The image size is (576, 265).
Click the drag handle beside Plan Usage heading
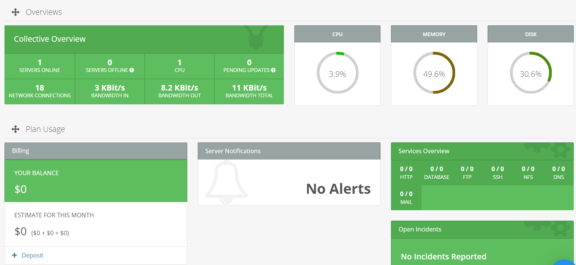(x=15, y=129)
